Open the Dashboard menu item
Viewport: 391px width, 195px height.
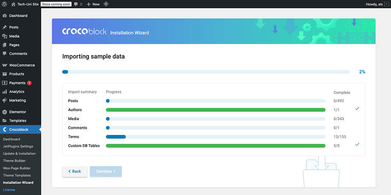coord(21,16)
